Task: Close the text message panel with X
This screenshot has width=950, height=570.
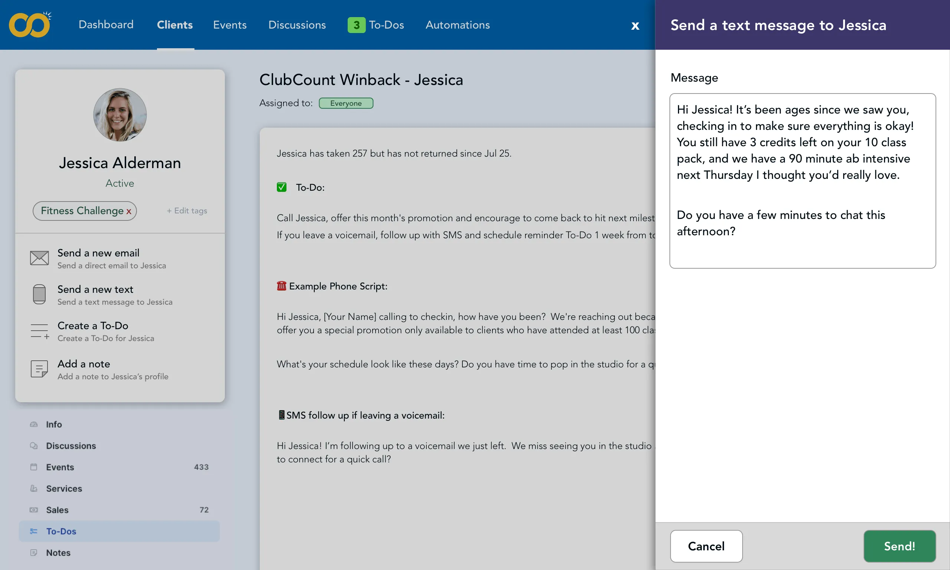Action: pos(635,25)
